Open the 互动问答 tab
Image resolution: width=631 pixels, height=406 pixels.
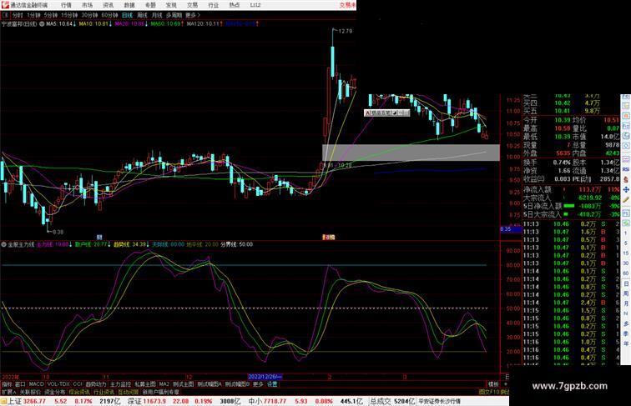pos(128,392)
